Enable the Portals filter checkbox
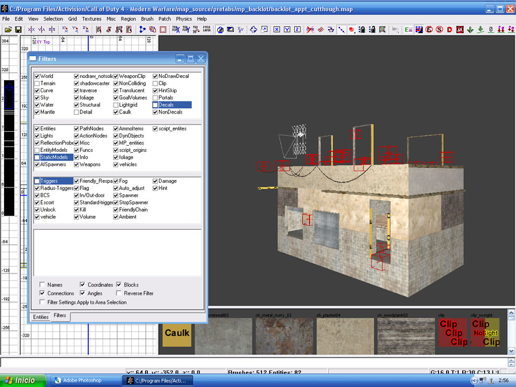516x387 pixels. coord(155,97)
